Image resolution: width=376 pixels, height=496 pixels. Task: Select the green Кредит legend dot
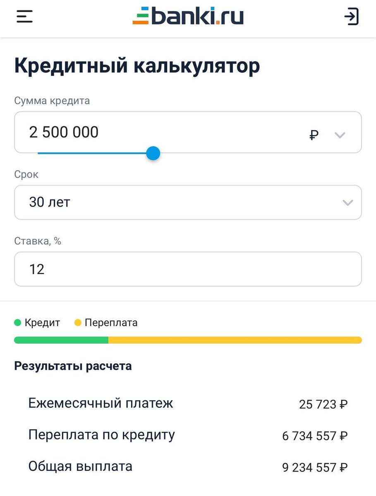pos(17,322)
